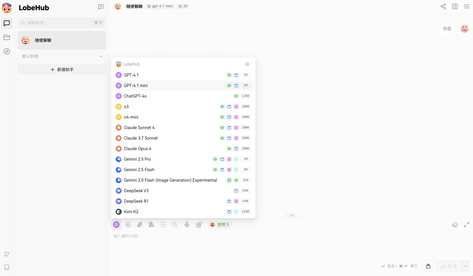Open the knowledge base library icon
This screenshot has height=276, width=473.
coord(151,225)
